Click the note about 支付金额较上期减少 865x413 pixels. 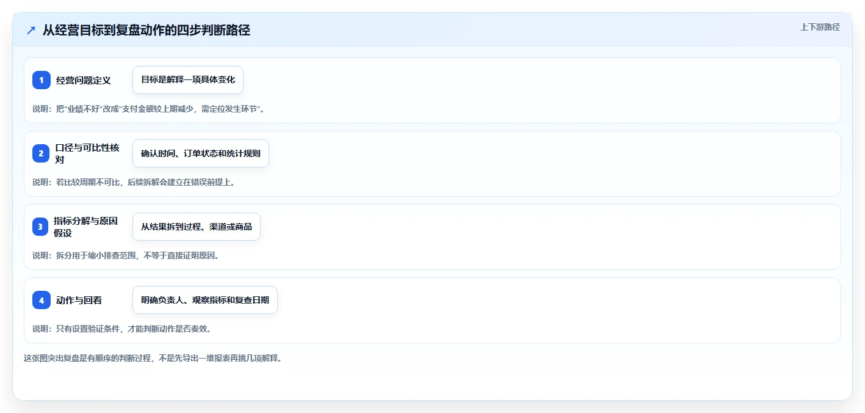(148, 109)
